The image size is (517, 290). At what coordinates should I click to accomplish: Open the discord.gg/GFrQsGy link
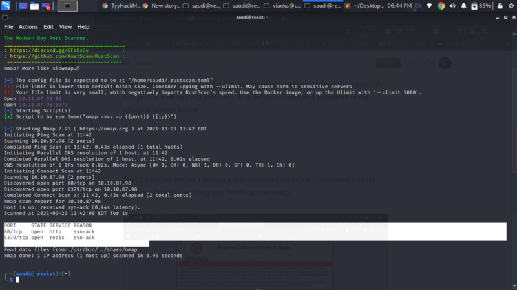(49, 50)
